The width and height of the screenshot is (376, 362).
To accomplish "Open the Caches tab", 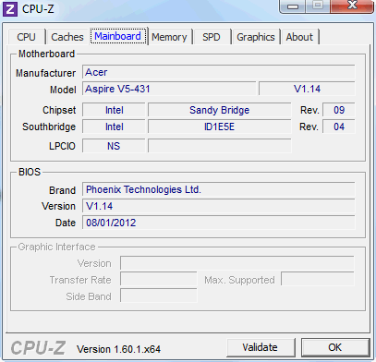I will tap(67, 37).
